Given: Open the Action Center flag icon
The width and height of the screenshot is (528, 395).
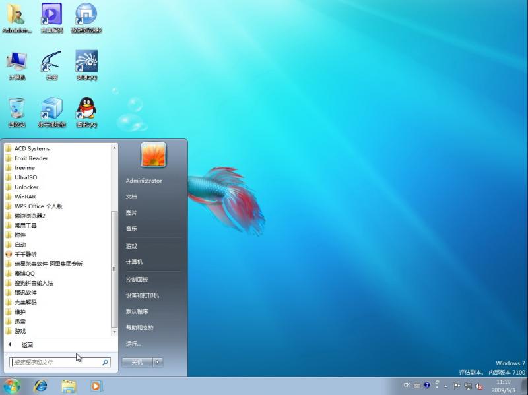Looking at the screenshot, I should [457, 386].
